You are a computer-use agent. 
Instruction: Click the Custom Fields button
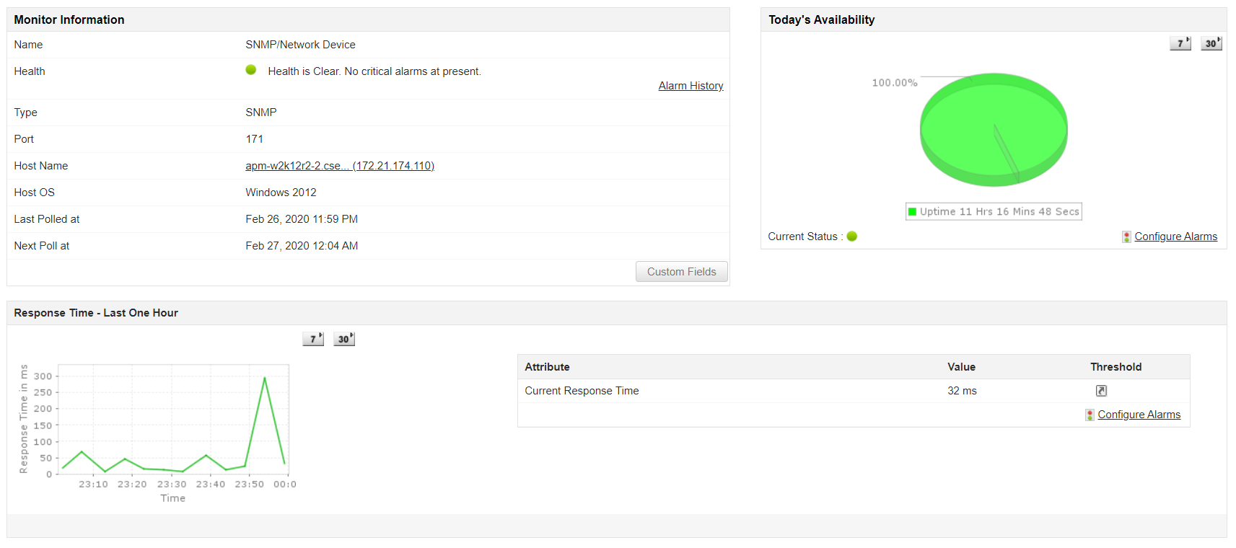point(681,272)
